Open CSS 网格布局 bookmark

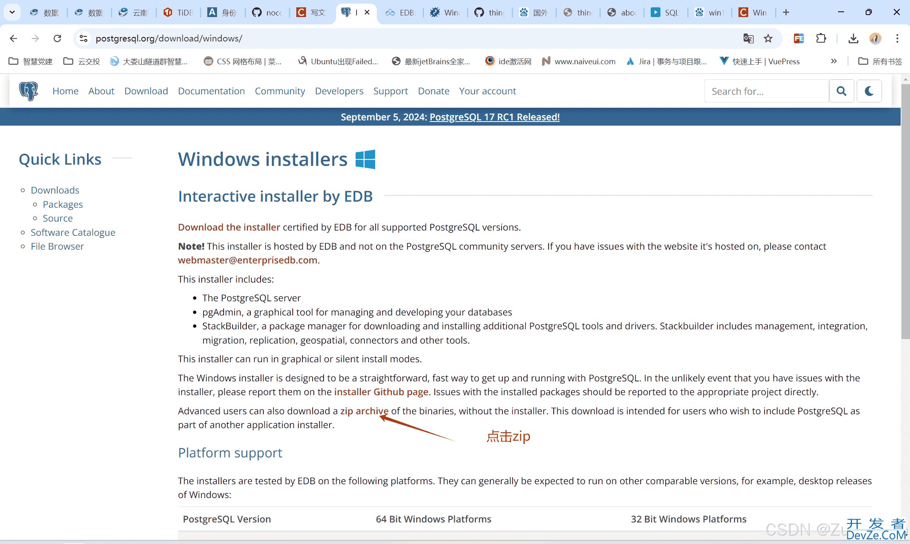coord(242,61)
